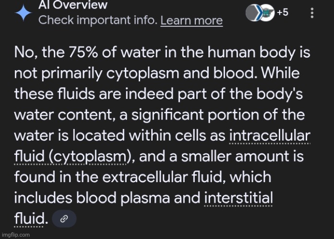Click the second overlapping source favicon

pyautogui.click(x=268, y=13)
